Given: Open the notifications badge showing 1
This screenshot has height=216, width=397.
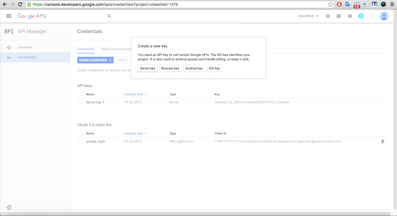Looking at the screenshot, I should click(x=361, y=16).
